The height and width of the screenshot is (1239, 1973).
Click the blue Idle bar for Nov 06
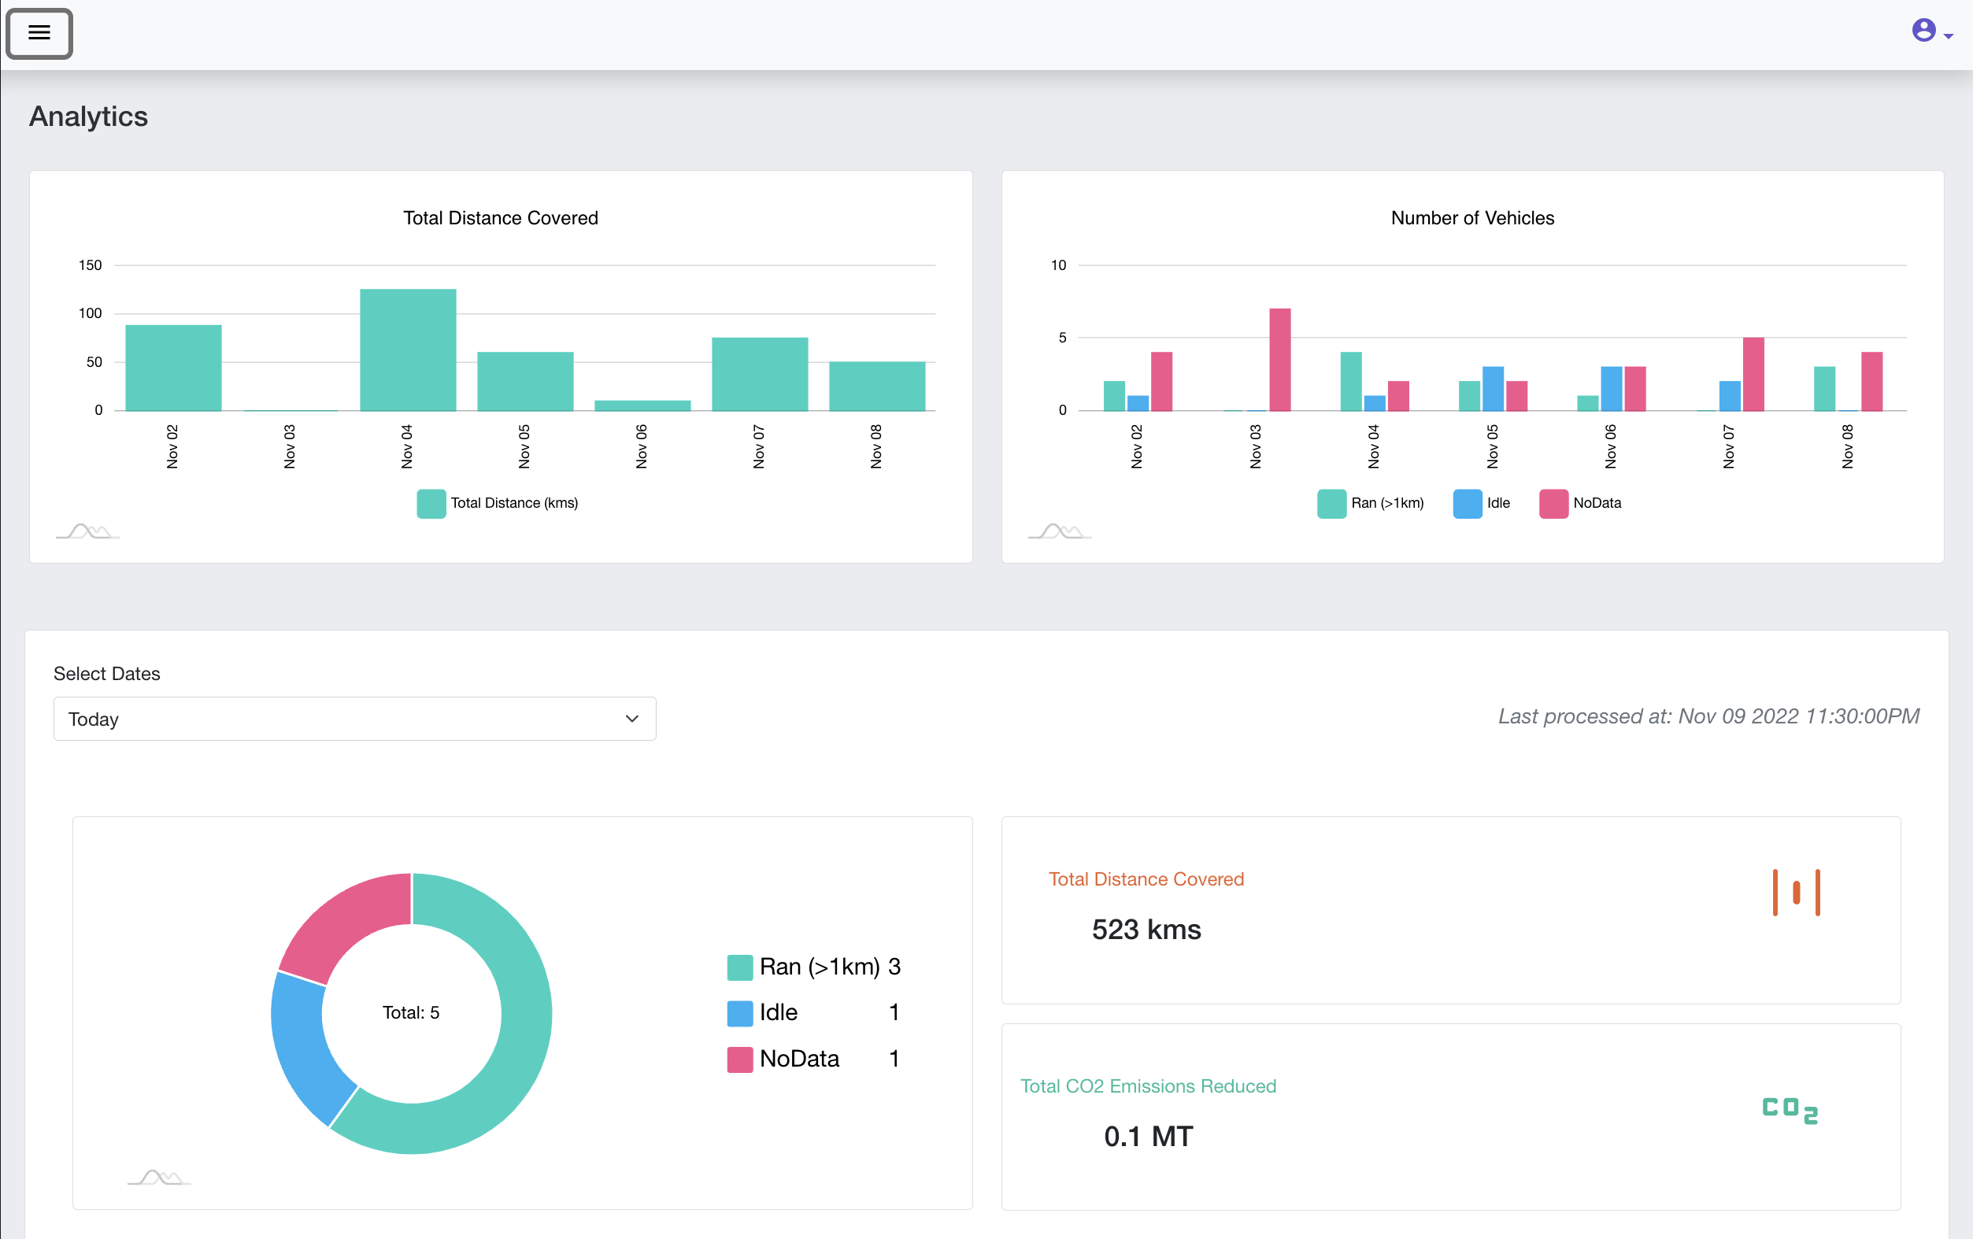pyautogui.click(x=1612, y=389)
